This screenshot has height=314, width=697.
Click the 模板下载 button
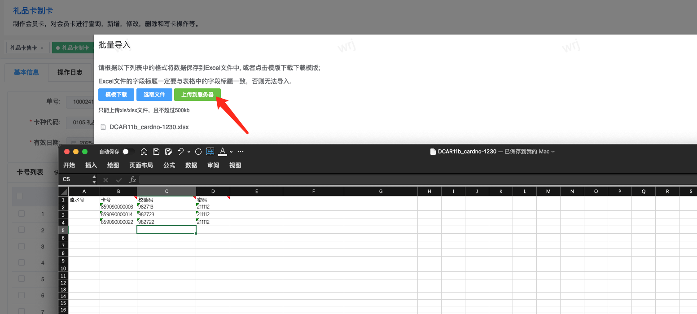(116, 95)
